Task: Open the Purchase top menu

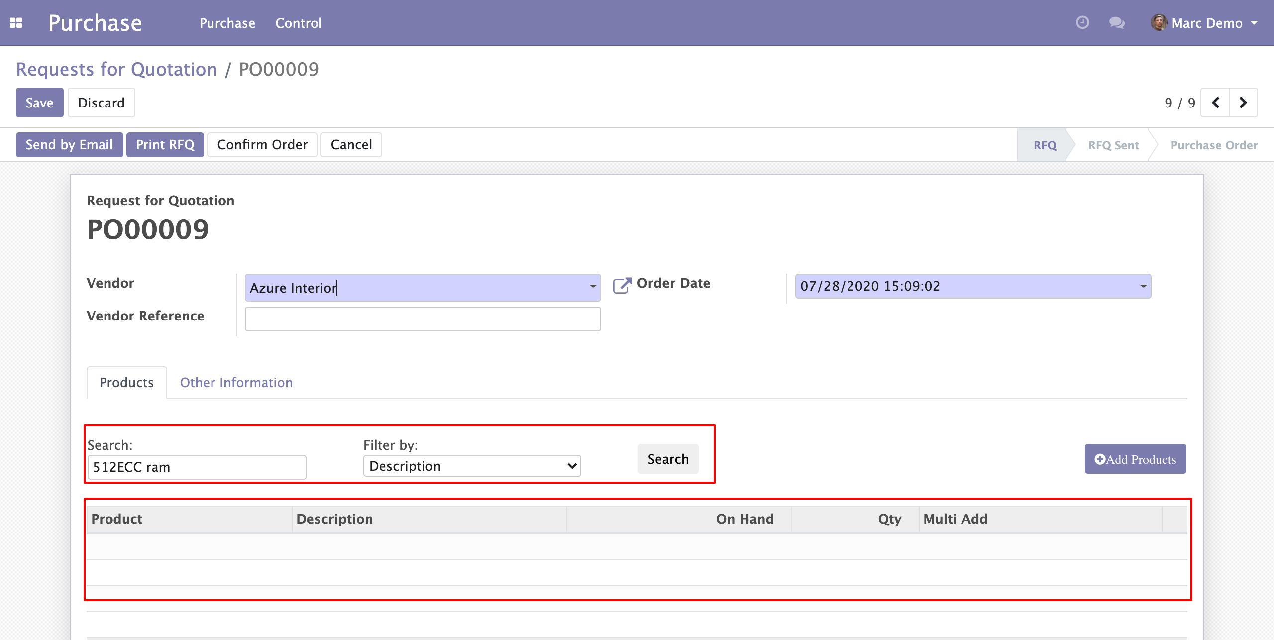Action: pyautogui.click(x=227, y=23)
